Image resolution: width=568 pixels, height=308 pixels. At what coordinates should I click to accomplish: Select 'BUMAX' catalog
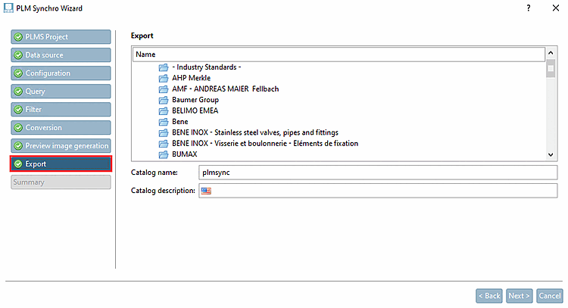point(184,154)
